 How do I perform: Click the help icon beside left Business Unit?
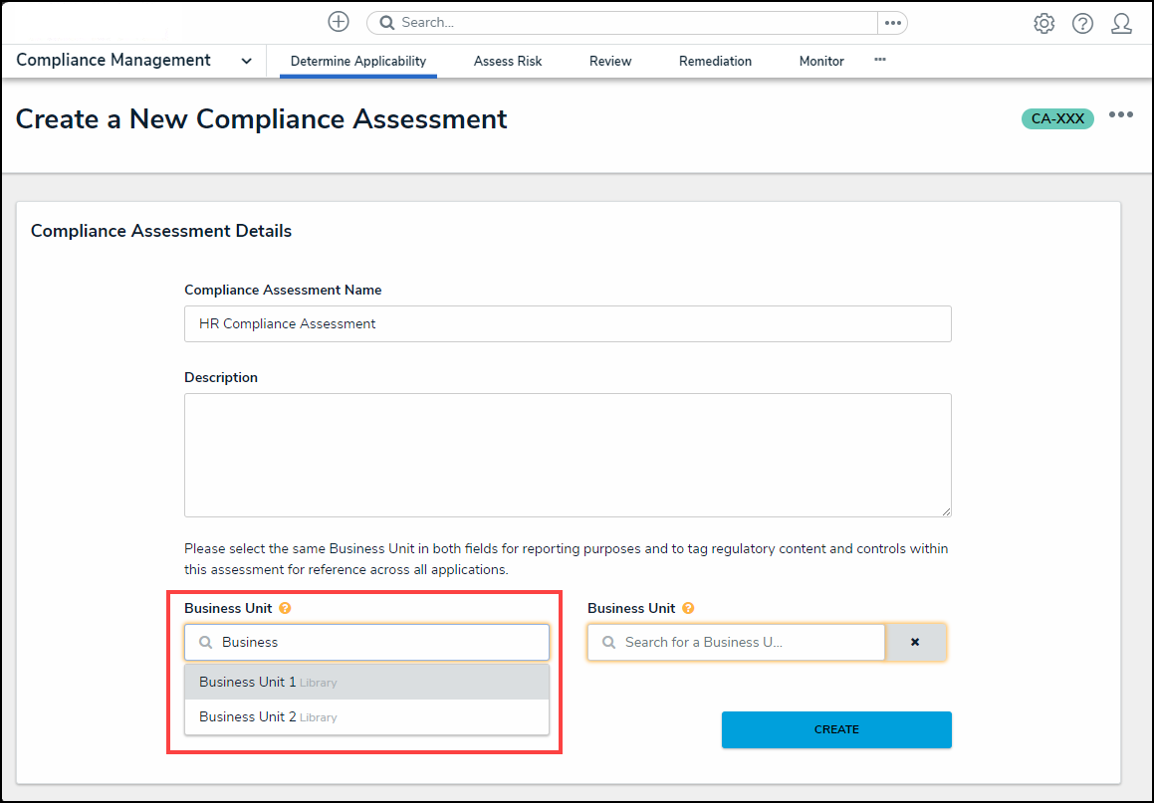point(285,608)
